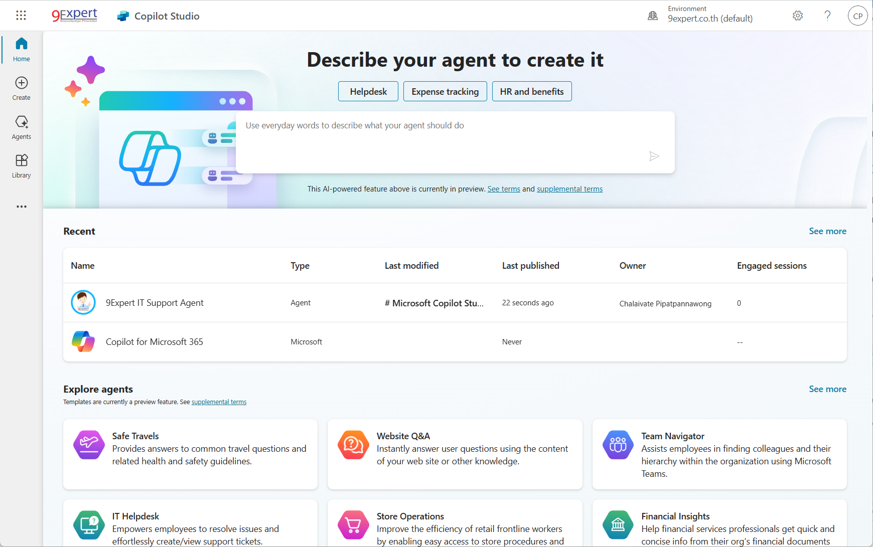Open Copilot Studio settings gear

(797, 16)
